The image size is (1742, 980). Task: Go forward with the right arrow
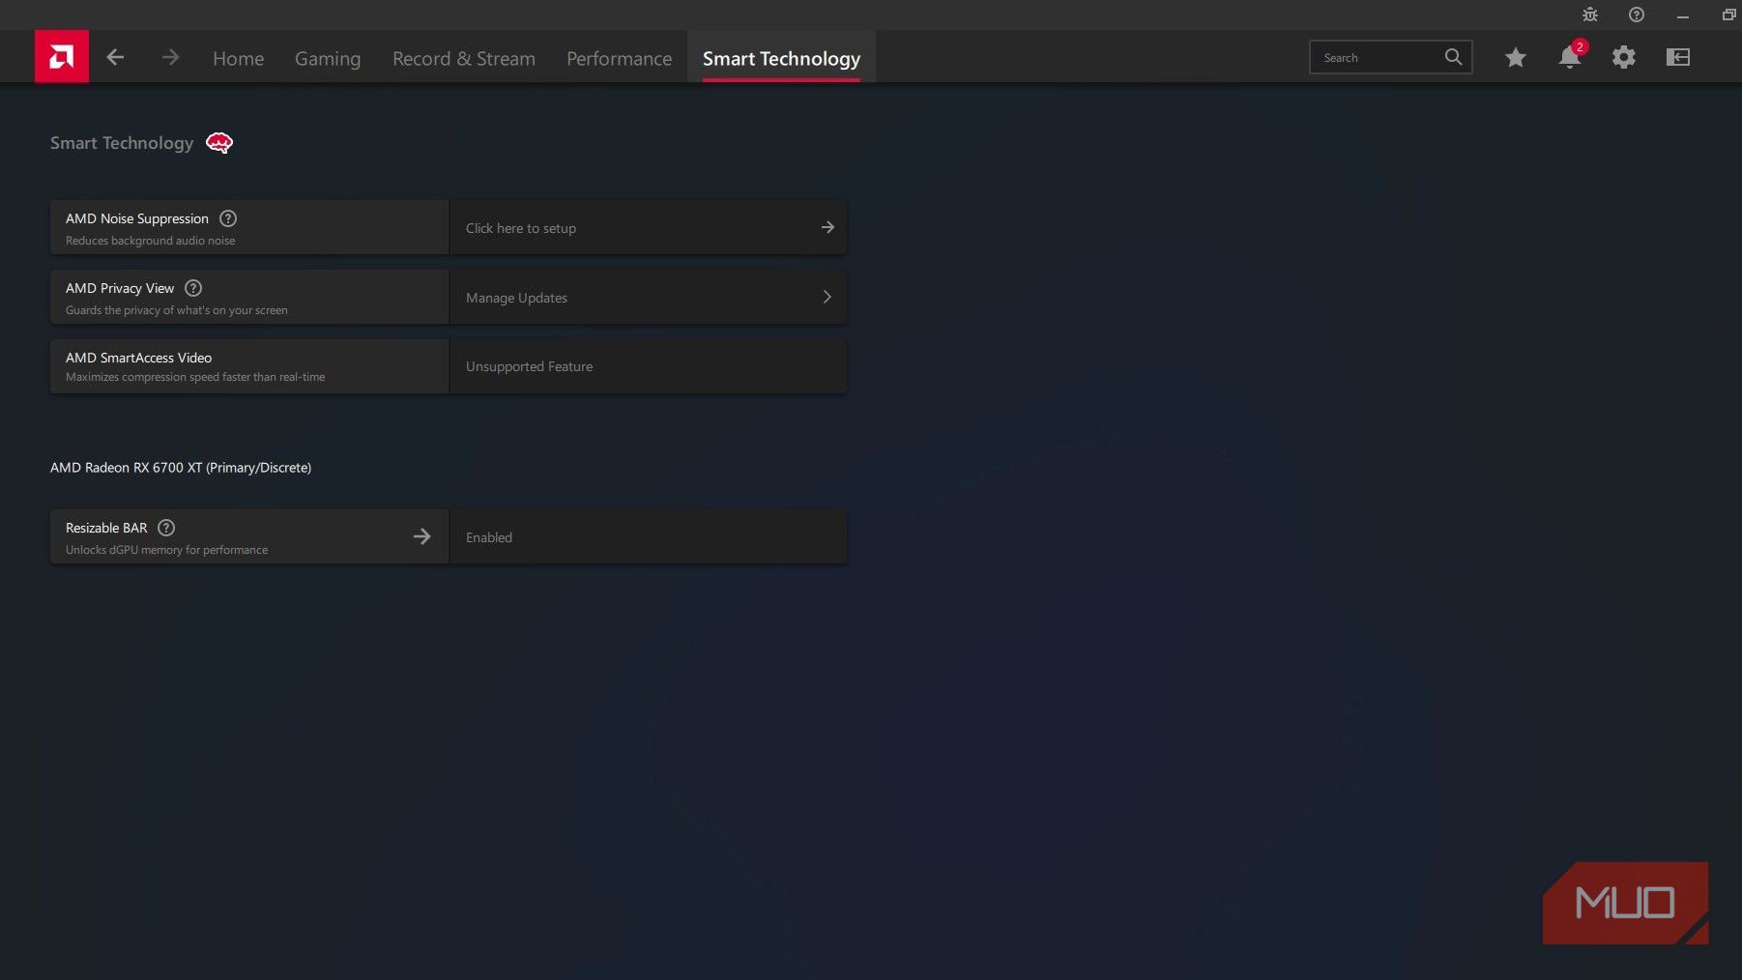click(170, 57)
